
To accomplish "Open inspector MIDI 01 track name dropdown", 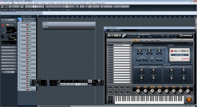I will click(14, 20).
